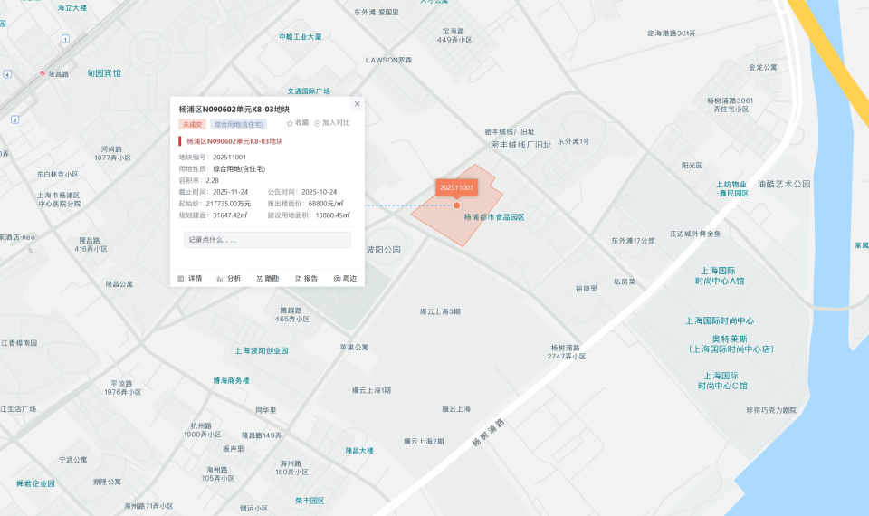Screen dimensions: 869x516
Task: Click the 隆昌大楼 map label
Action: (x=359, y=451)
